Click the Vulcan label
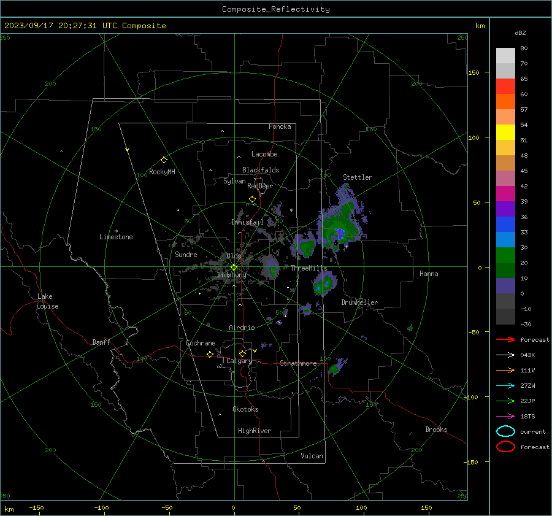This screenshot has height=516, width=552. click(x=312, y=456)
